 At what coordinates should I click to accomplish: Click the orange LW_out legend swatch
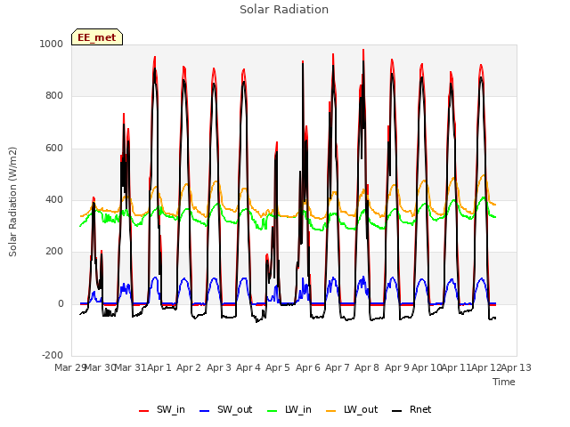(331, 411)
